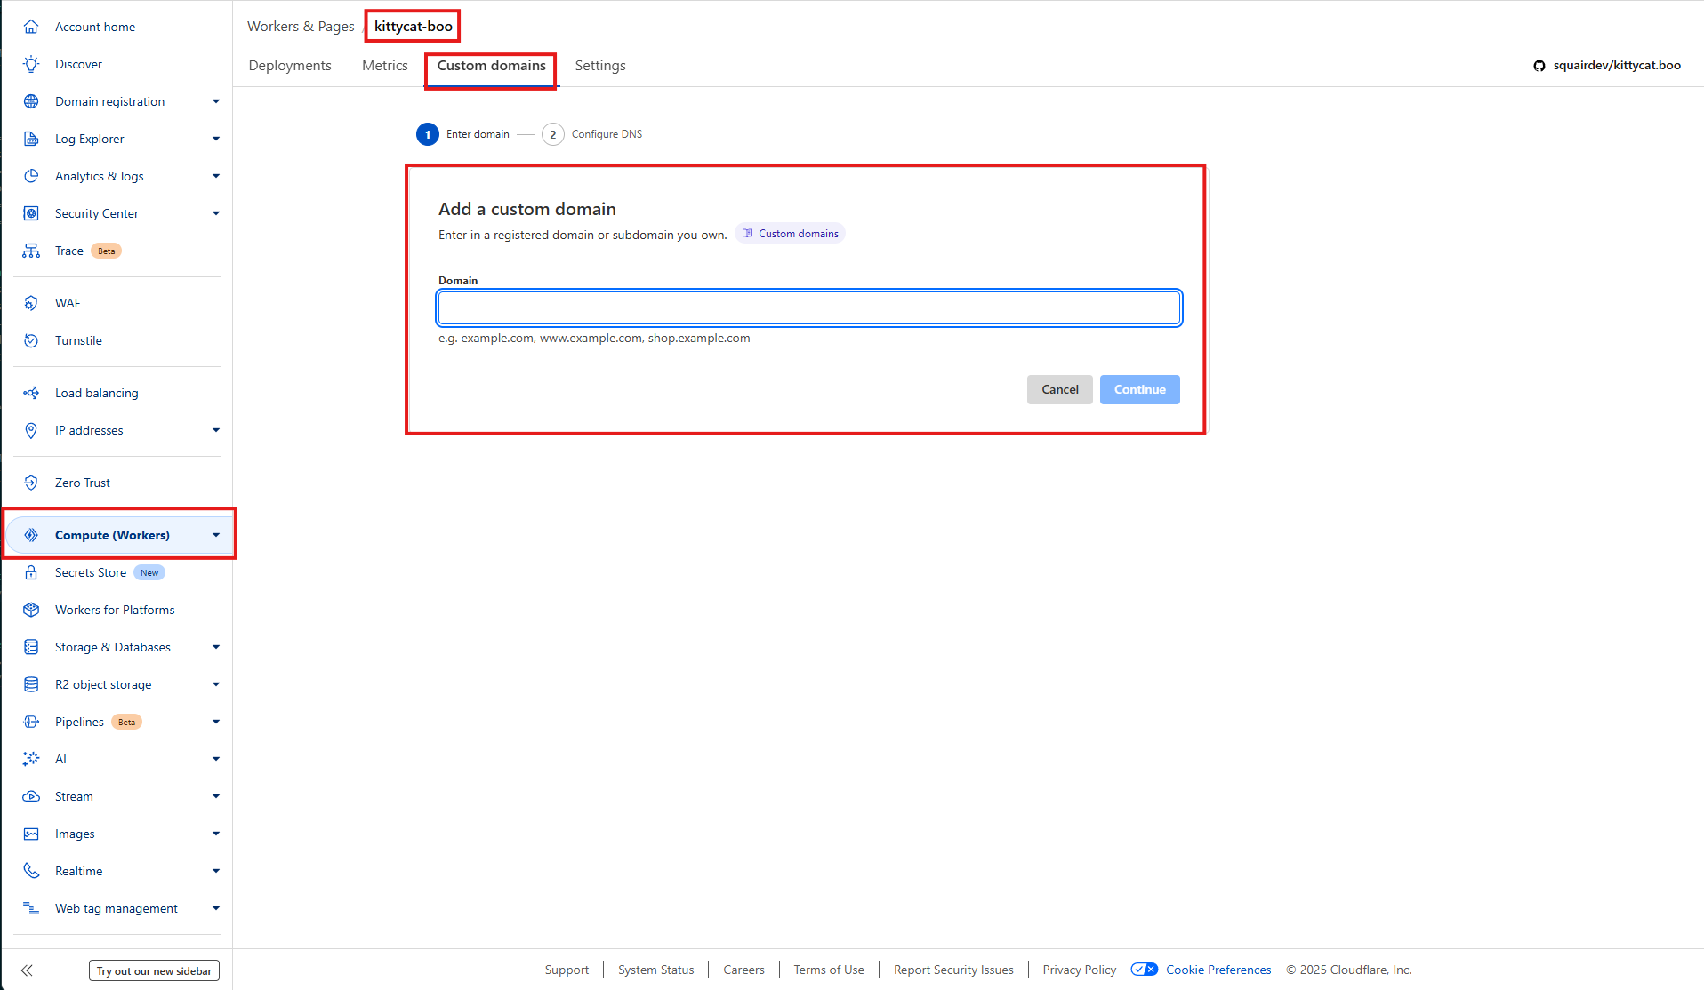Expand the Analytics & logs section
This screenshot has width=1704, height=990.
pyautogui.click(x=216, y=176)
